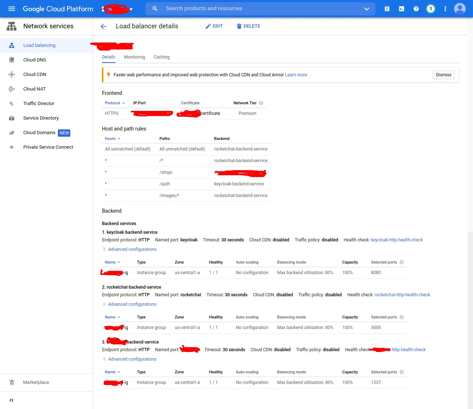
Task: Click the Load balancing sidebar icon
Action: 12,45
